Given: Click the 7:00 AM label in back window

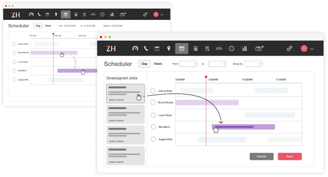Looking at the screenshot, I should pos(33,36).
